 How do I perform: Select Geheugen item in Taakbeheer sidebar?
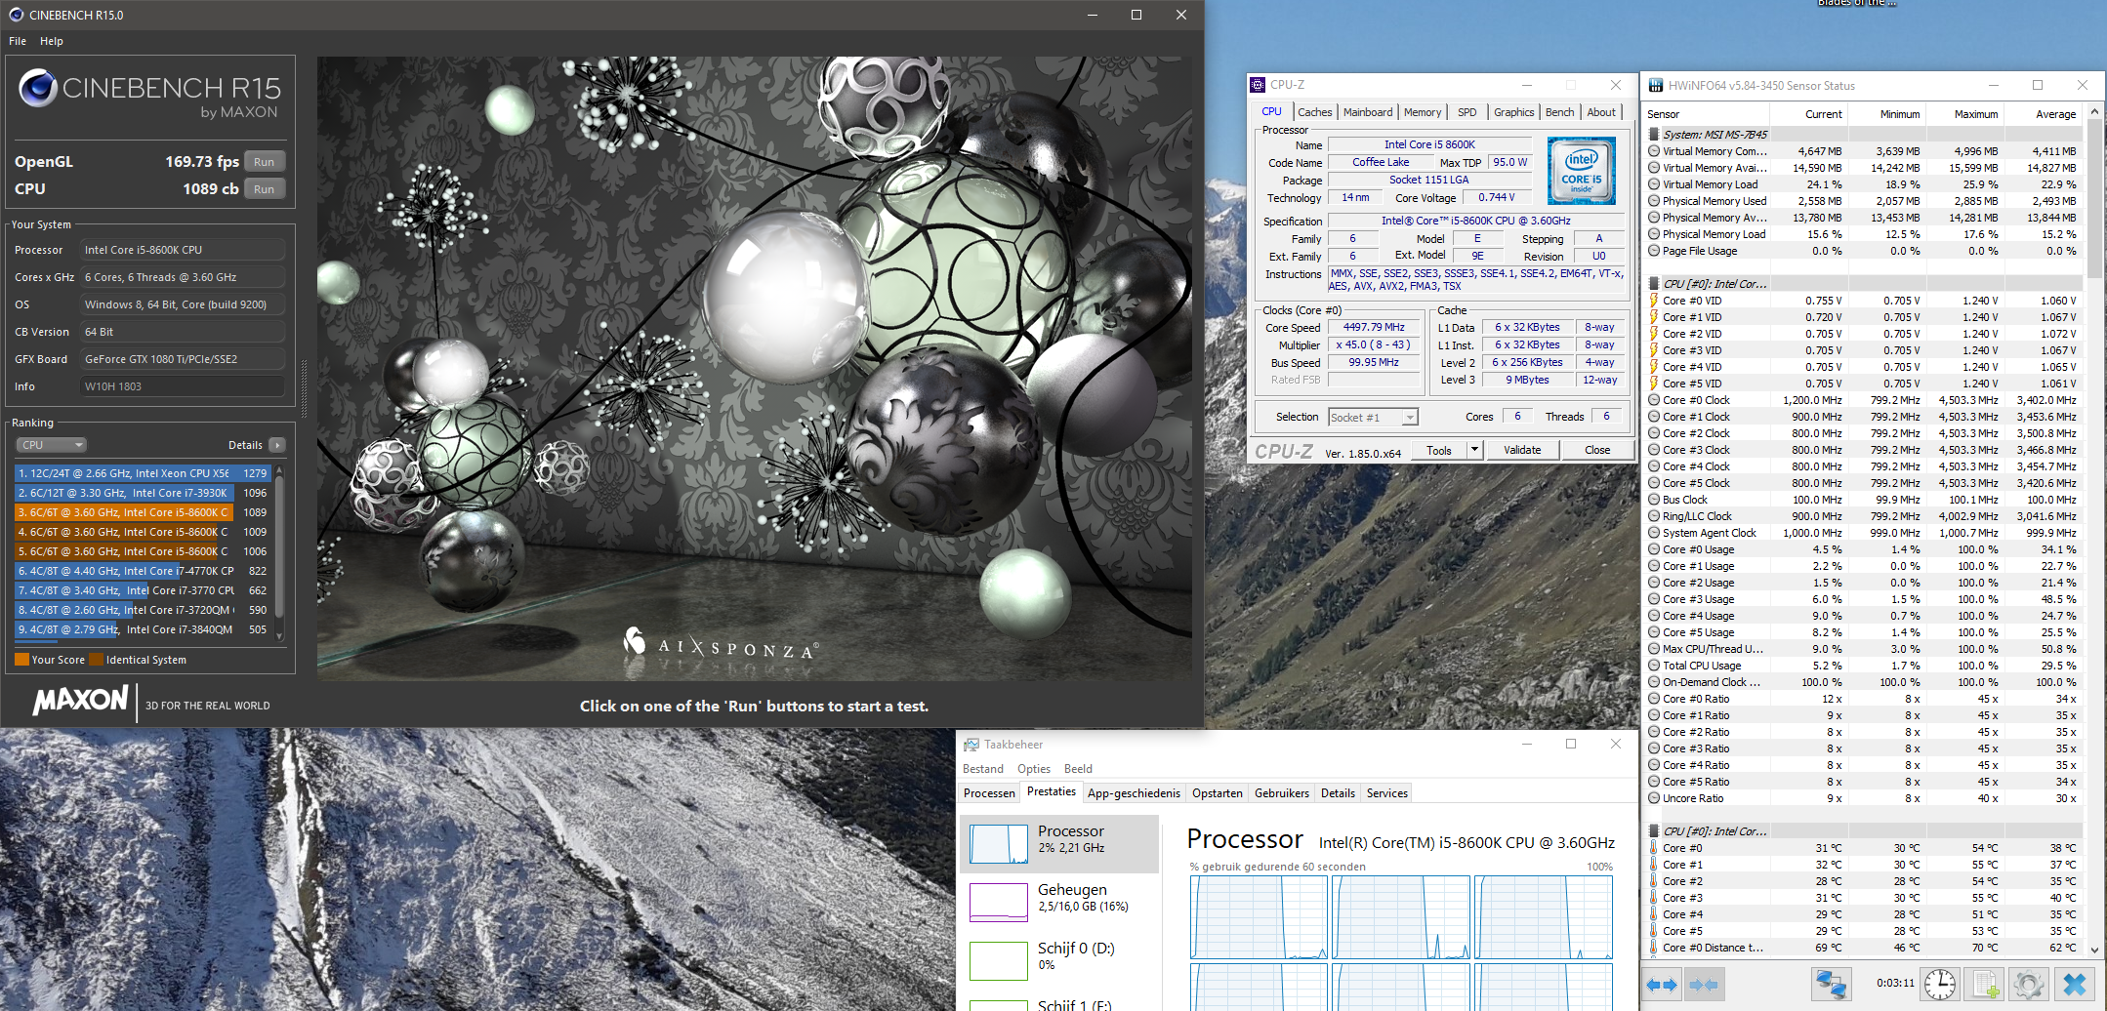pyautogui.click(x=1059, y=902)
